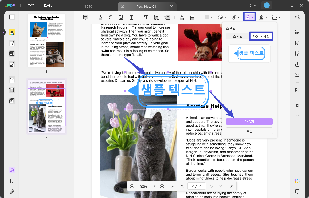
Task: Select the text box tool
Action: click(x=157, y=18)
